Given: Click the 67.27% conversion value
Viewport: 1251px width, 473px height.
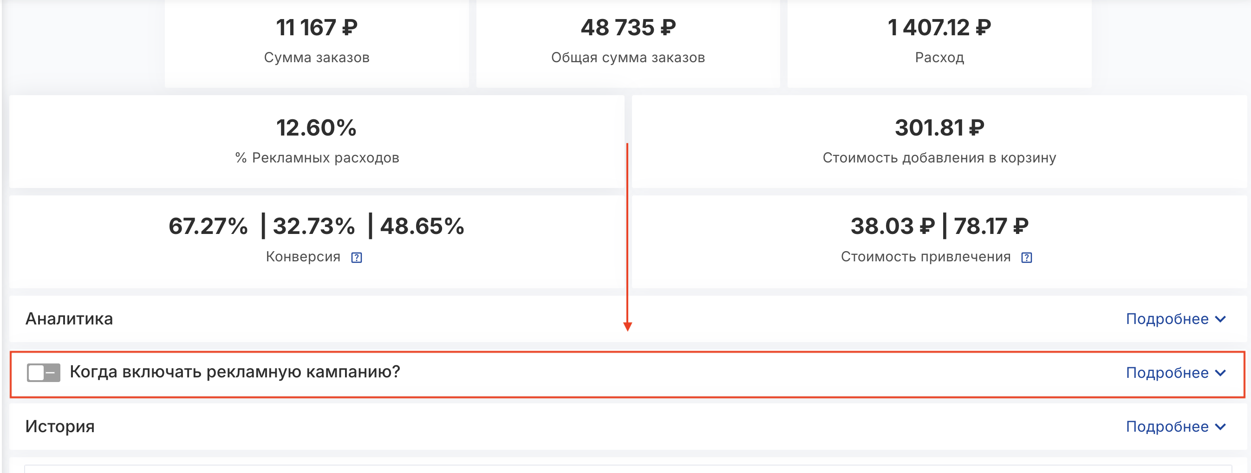Looking at the screenshot, I should [208, 227].
